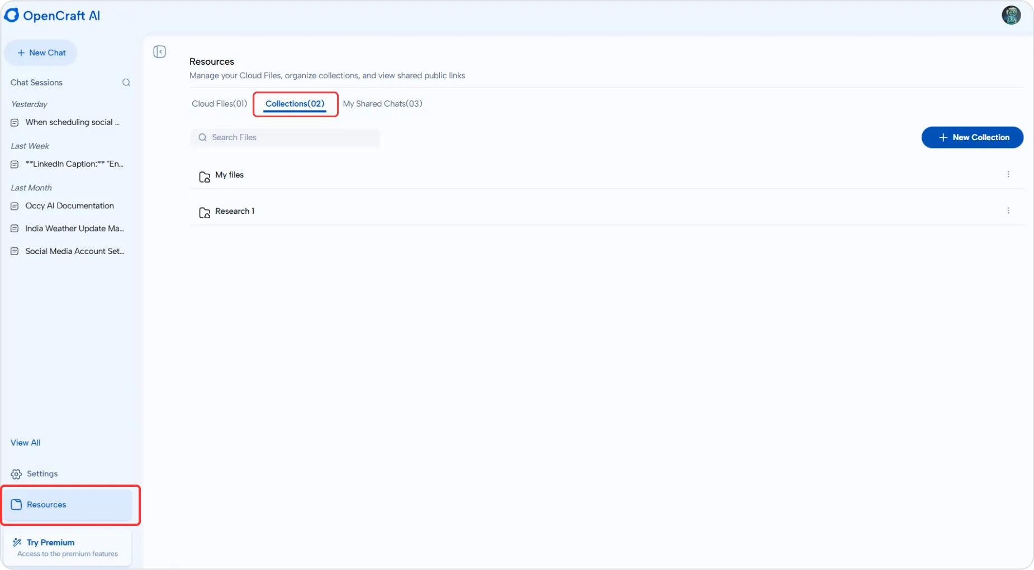Create a New Collection
This screenshot has width=1034, height=570.
(972, 137)
